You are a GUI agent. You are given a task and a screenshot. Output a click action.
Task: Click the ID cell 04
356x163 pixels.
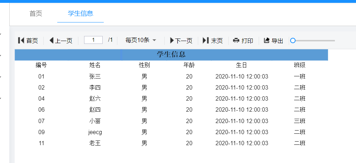[x=41, y=98]
